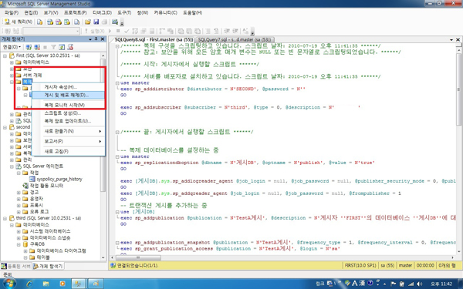The height and width of the screenshot is (289, 463).
Task: Click the Disconnect icon in Object Explorer
Action: pos(37,47)
